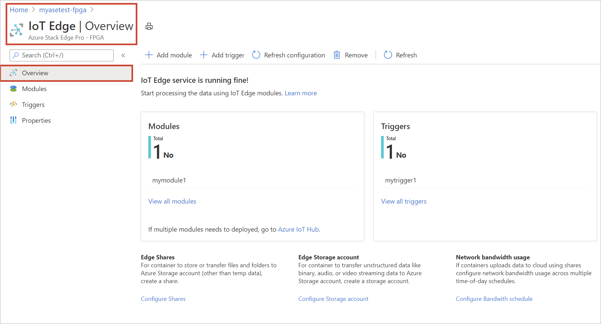Open the Modules sidebar item
The width and height of the screenshot is (601, 324).
(34, 89)
